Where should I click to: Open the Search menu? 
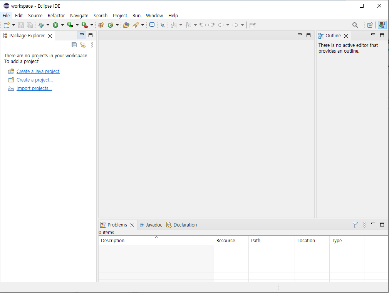coord(101,16)
